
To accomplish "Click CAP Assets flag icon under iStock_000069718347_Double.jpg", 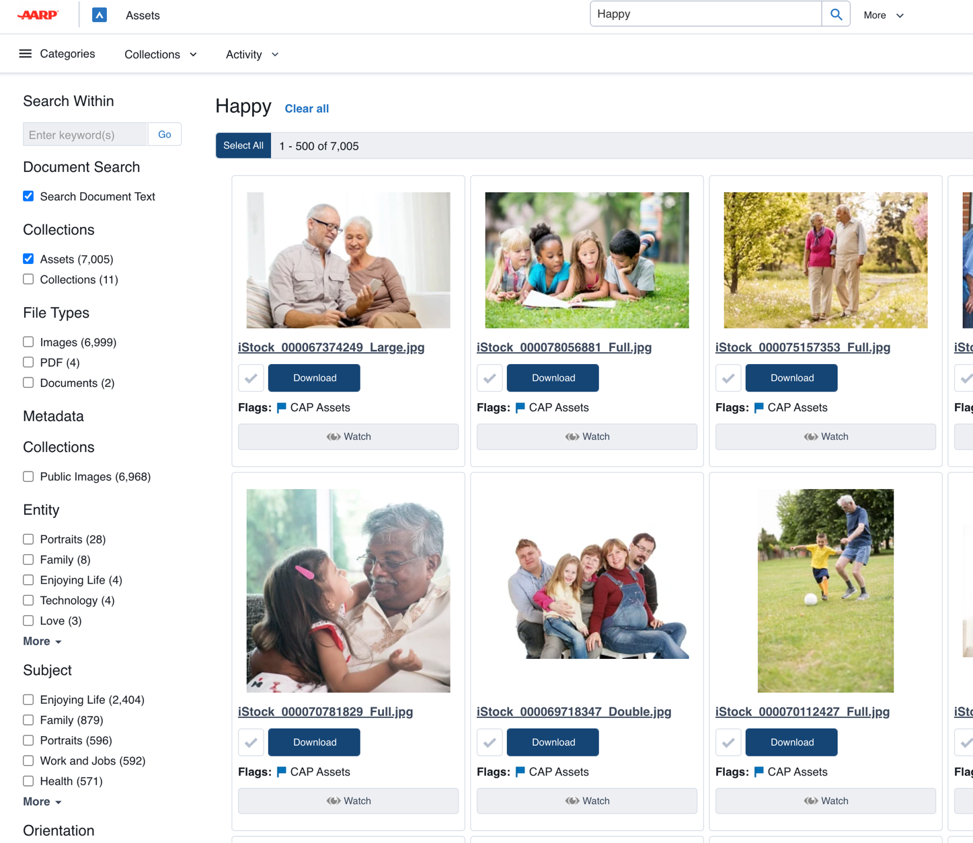I will click(520, 772).
